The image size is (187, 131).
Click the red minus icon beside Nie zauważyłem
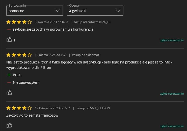9,82
